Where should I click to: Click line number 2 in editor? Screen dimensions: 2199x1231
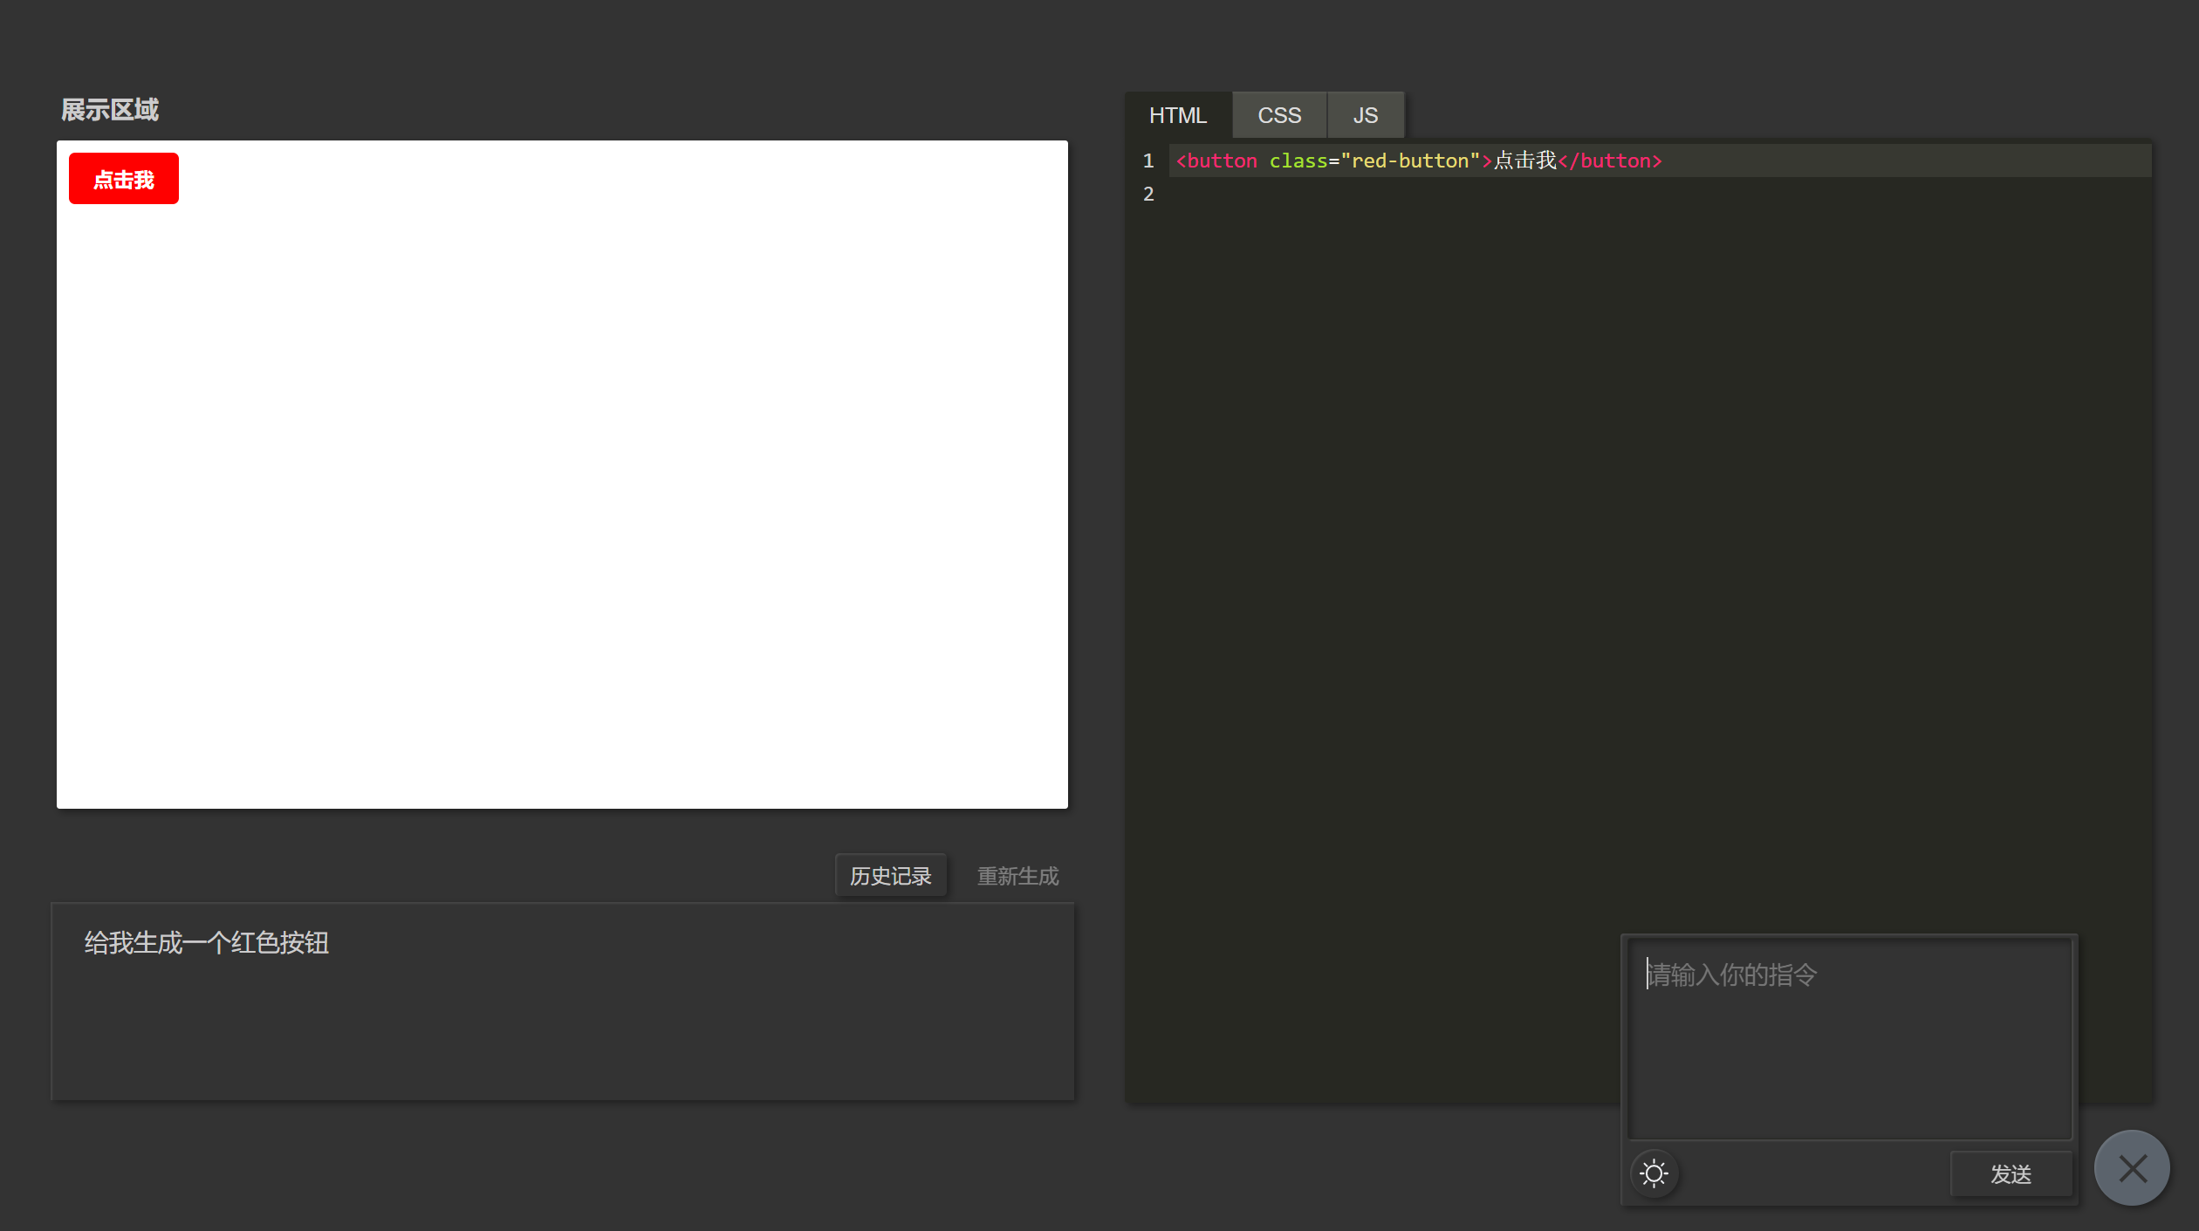[x=1148, y=194]
